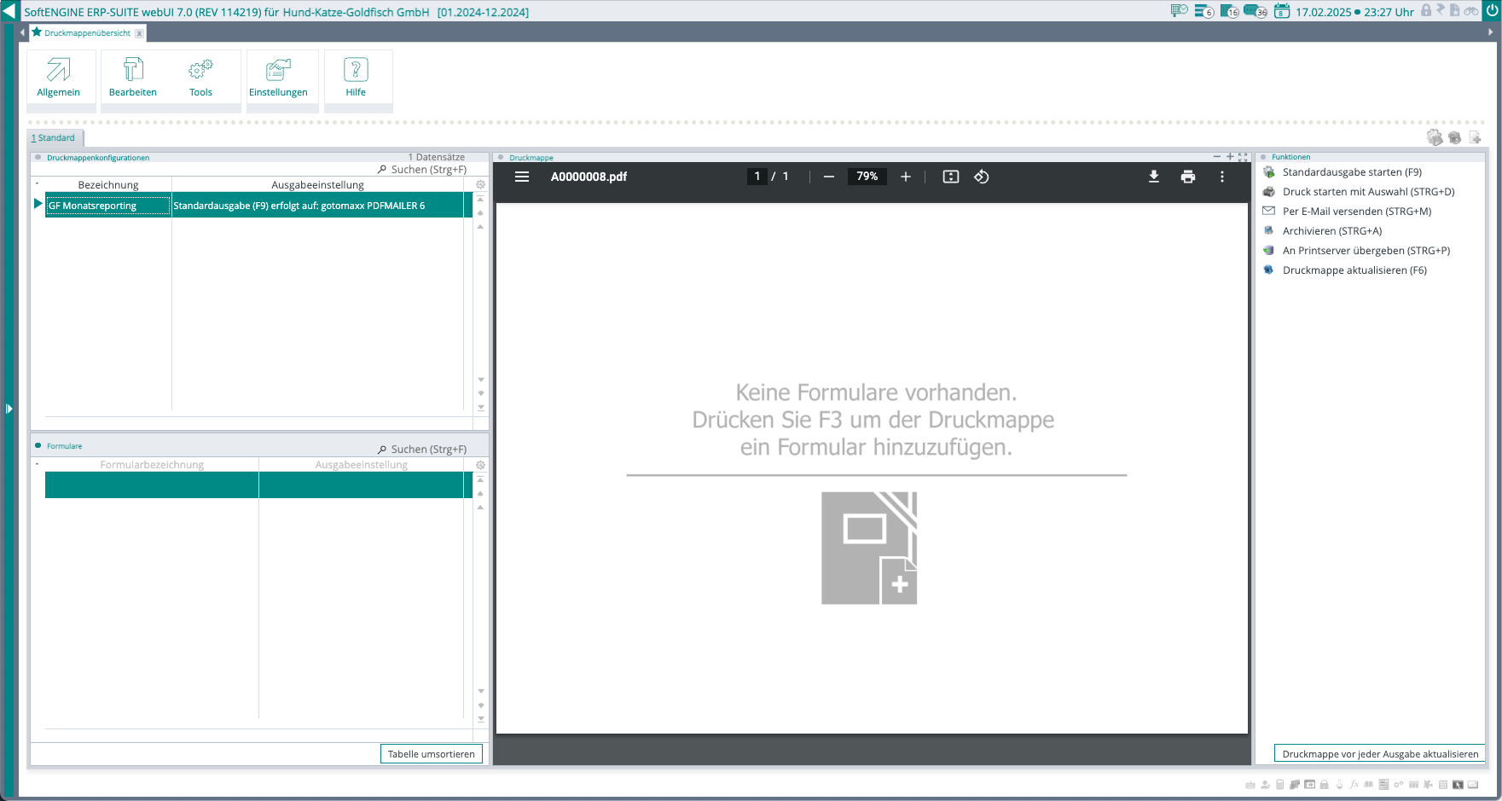Click Standardausgabe starten (F9)
The image size is (1502, 801).
tap(1351, 172)
